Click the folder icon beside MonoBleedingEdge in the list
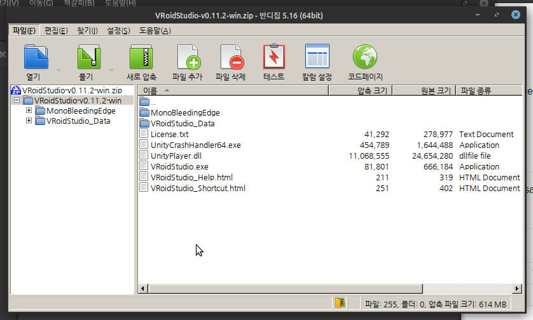Image resolution: width=533 pixels, height=320 pixels. coord(144,112)
